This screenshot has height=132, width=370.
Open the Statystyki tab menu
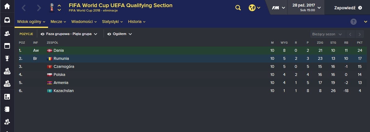coord(112,22)
